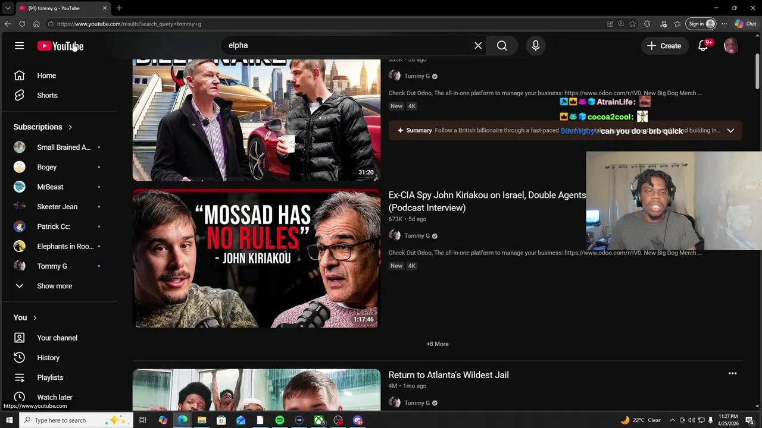Screen dimensions: 762x428
Task: Play the billionaire video thumbnail, 31:20
Action: tap(256, 119)
